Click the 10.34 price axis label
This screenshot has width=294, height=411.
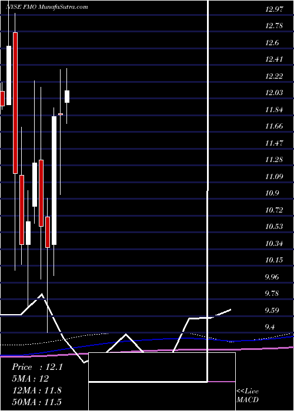275,243
